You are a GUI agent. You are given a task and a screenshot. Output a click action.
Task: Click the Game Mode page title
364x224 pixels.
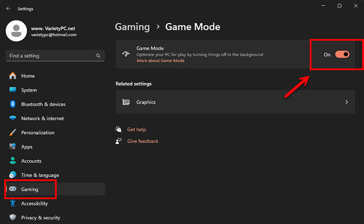[x=192, y=27]
